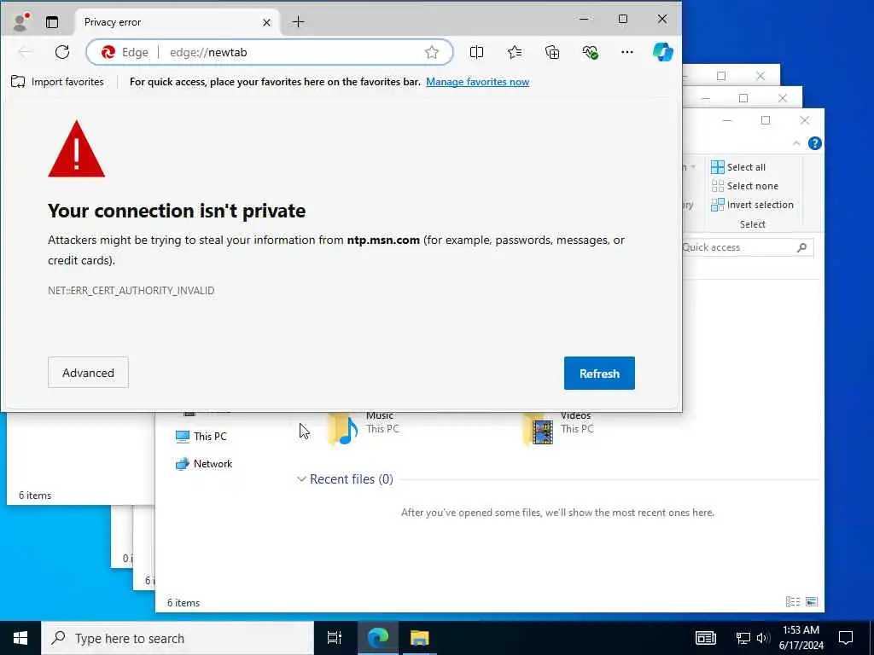Click the Quick access search box
Image resolution: width=874 pixels, height=655 pixels.
point(747,247)
